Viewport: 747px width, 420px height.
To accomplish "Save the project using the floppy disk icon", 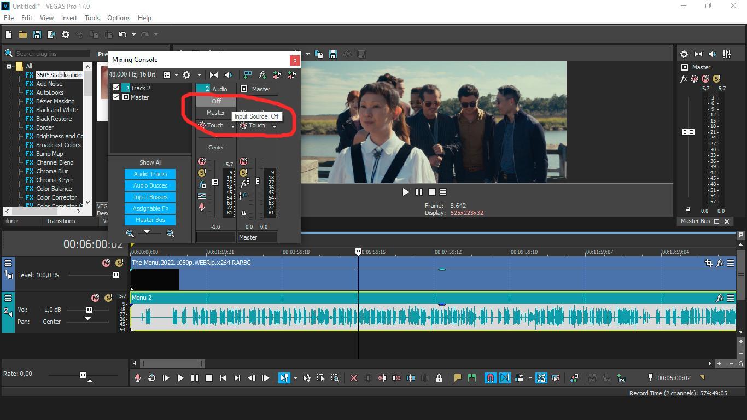I will pyautogui.click(x=37, y=34).
